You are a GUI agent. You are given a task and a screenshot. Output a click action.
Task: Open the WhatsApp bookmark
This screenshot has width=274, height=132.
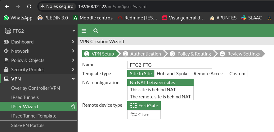18,18
